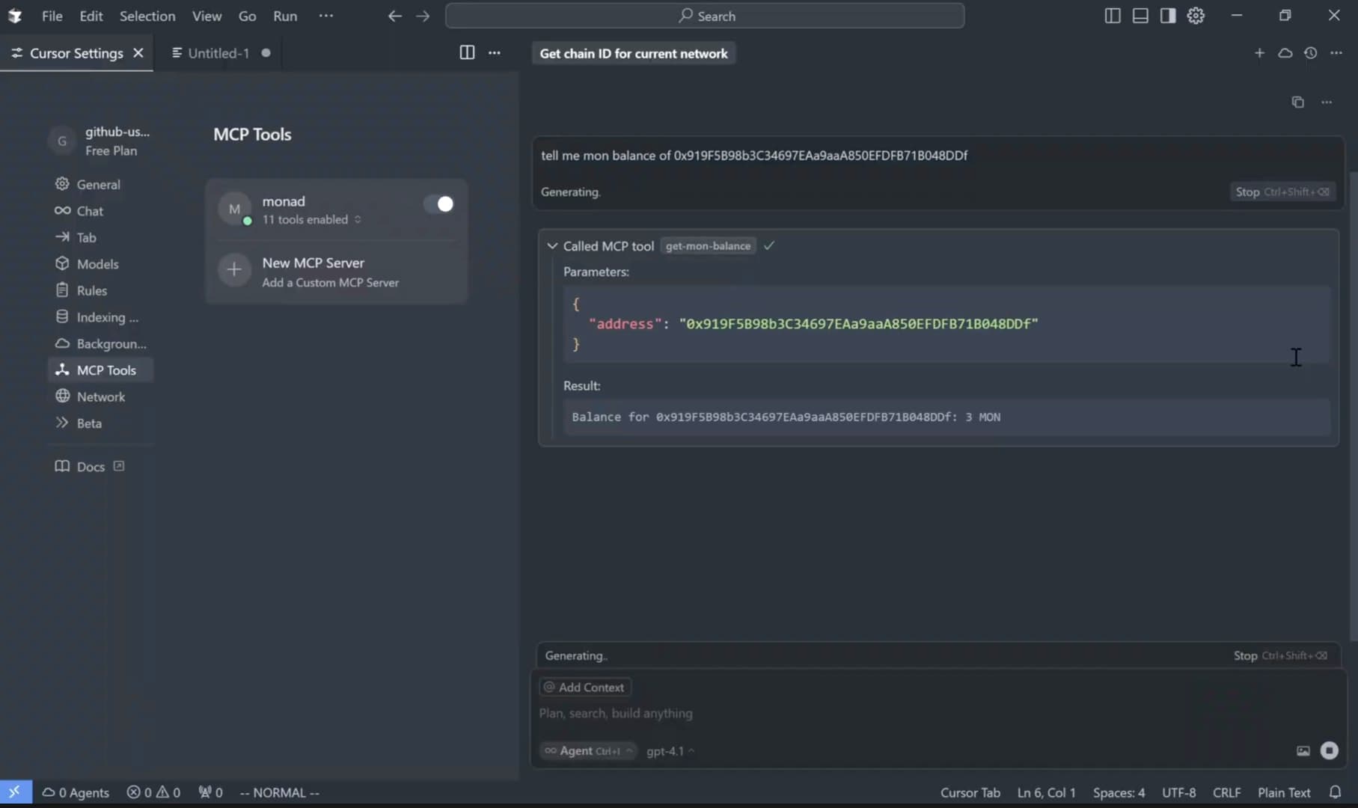Click the split editor icon

click(x=467, y=52)
